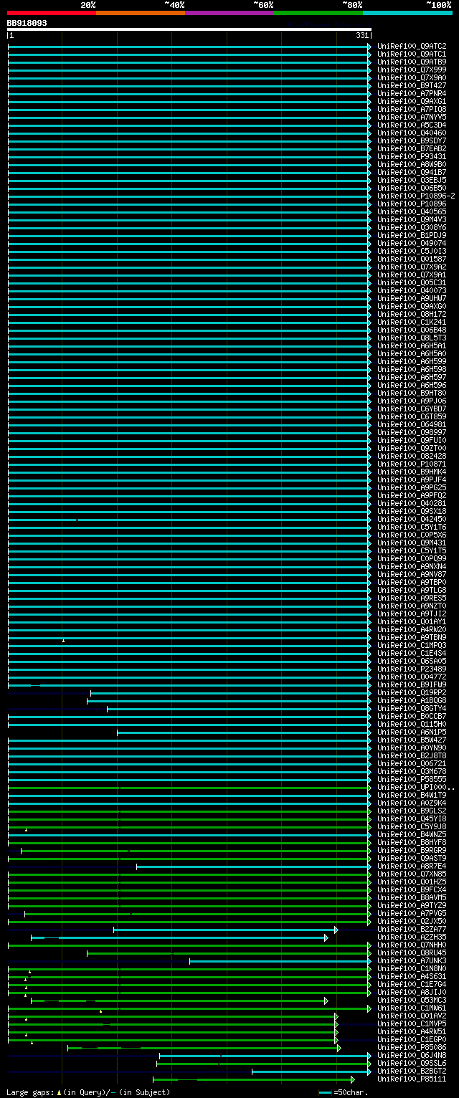
Task: Open hit UniRef100_Q53MC3
Action: pyautogui.click(x=412, y=1001)
